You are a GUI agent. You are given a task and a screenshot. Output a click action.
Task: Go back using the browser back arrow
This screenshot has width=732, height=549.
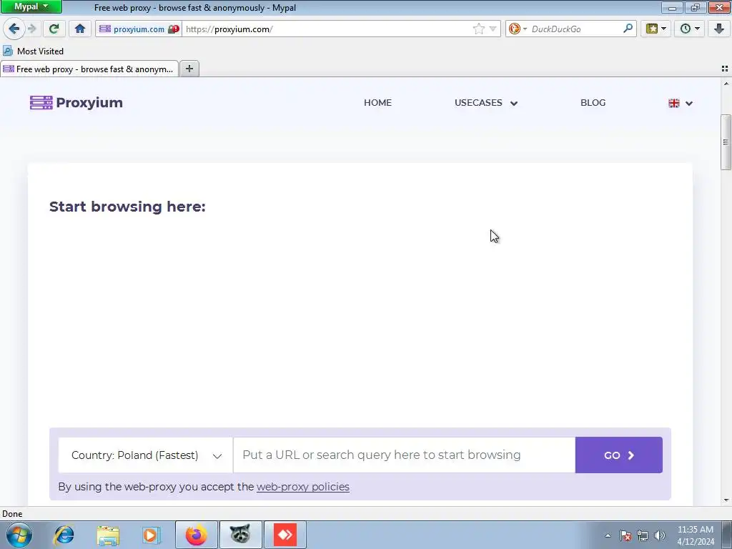[x=14, y=29]
